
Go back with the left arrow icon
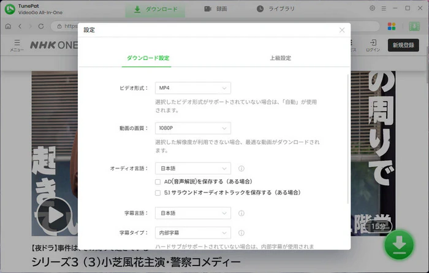[x=20, y=26]
